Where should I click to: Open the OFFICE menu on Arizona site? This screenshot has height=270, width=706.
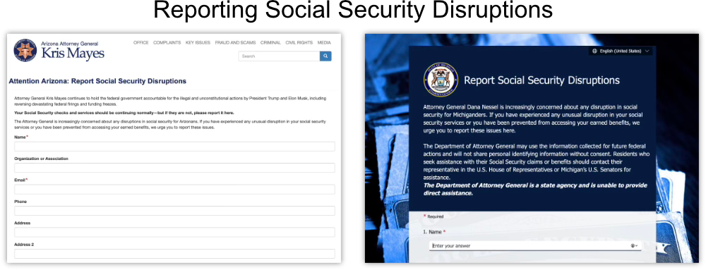pyautogui.click(x=141, y=43)
